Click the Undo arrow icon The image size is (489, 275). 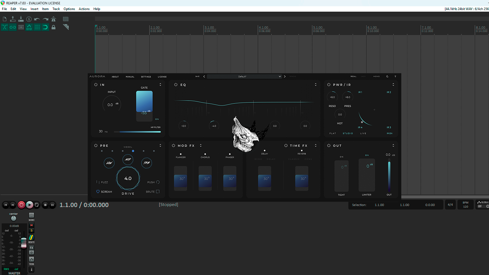pos(37,19)
